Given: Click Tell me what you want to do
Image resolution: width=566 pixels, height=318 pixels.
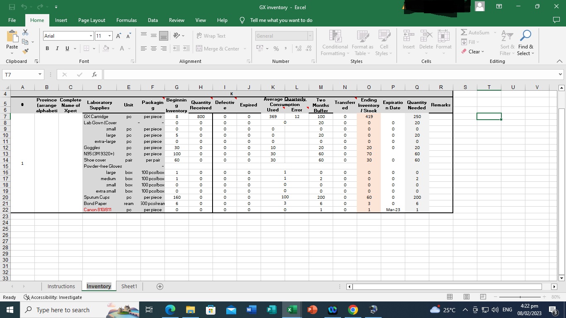Looking at the screenshot, I should coord(281,20).
